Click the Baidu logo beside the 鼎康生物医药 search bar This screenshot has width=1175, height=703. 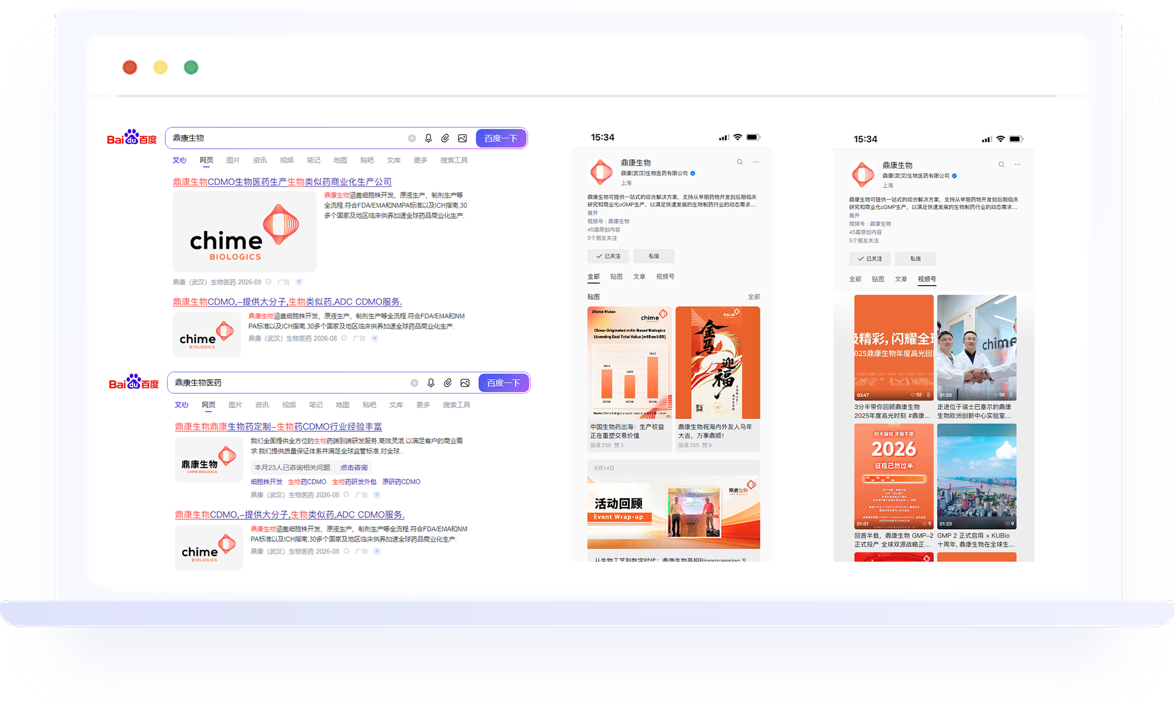[134, 382]
